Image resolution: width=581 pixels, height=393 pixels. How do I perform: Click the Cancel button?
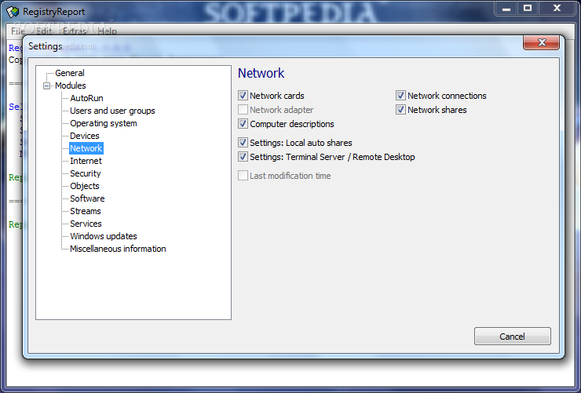click(x=513, y=336)
